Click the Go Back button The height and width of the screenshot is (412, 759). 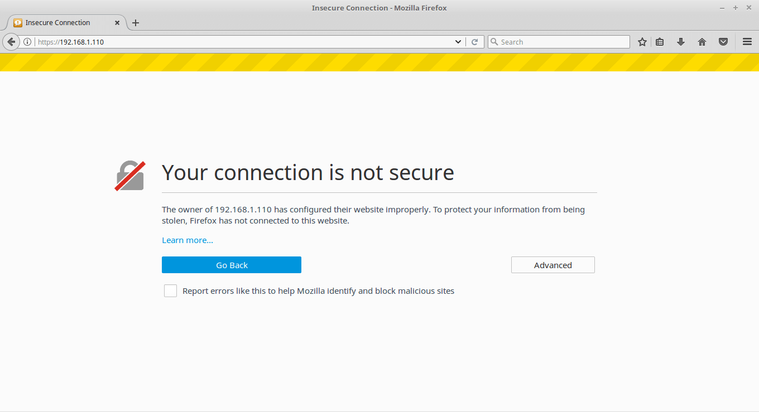(232, 265)
